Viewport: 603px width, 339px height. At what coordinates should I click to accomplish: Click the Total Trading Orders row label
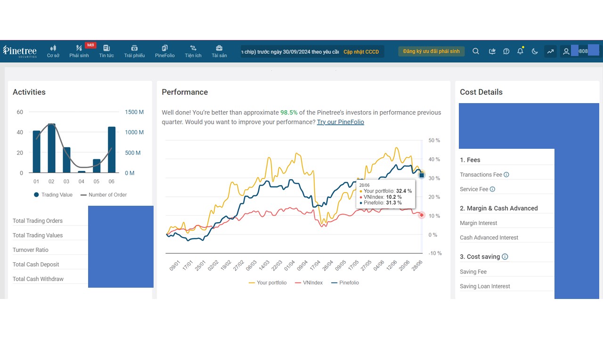pos(38,221)
